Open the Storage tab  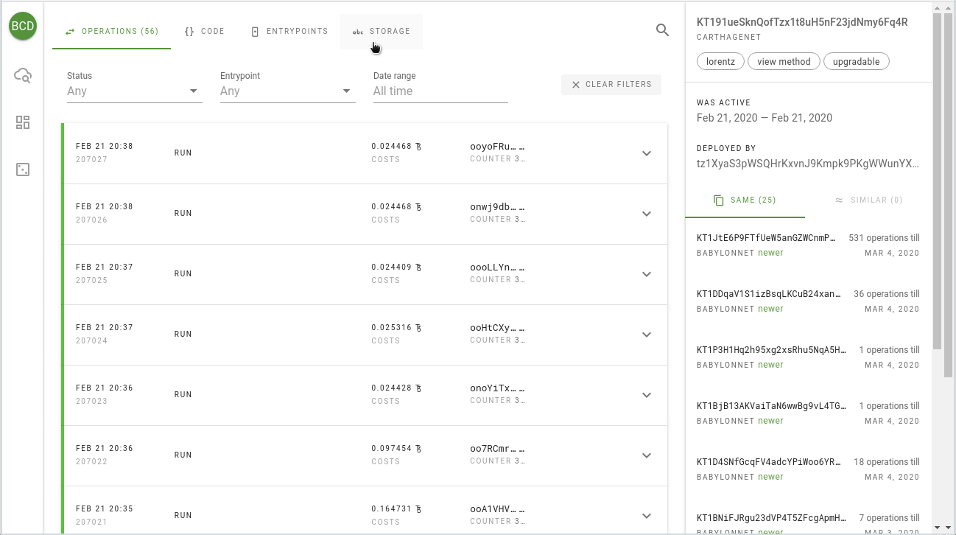(381, 32)
